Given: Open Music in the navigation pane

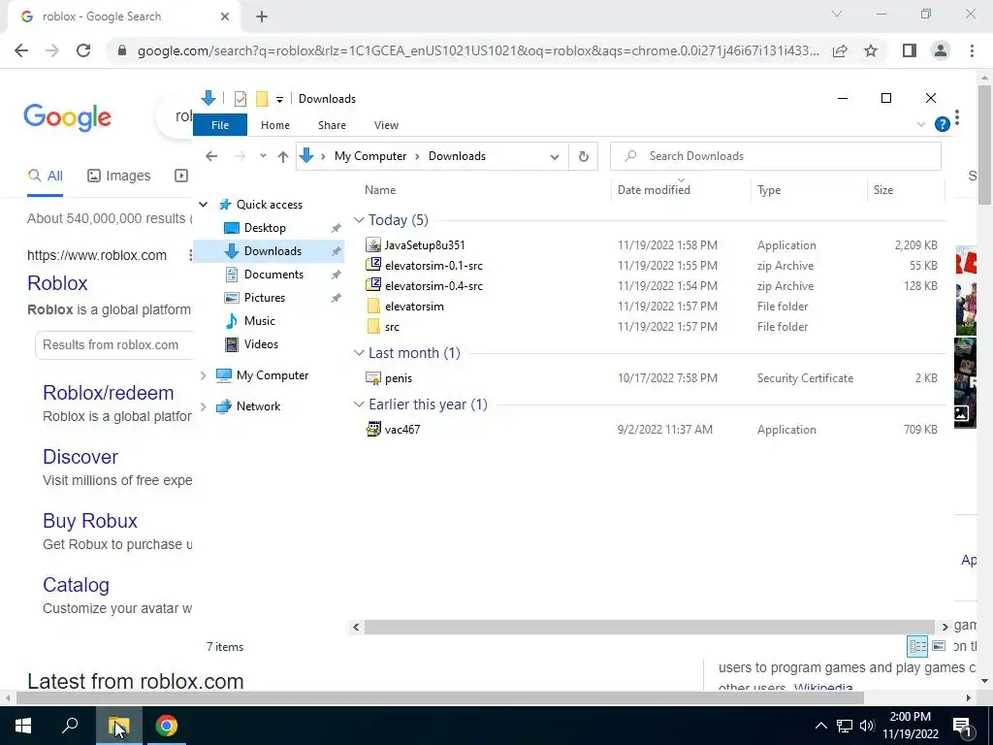Looking at the screenshot, I should 259,321.
